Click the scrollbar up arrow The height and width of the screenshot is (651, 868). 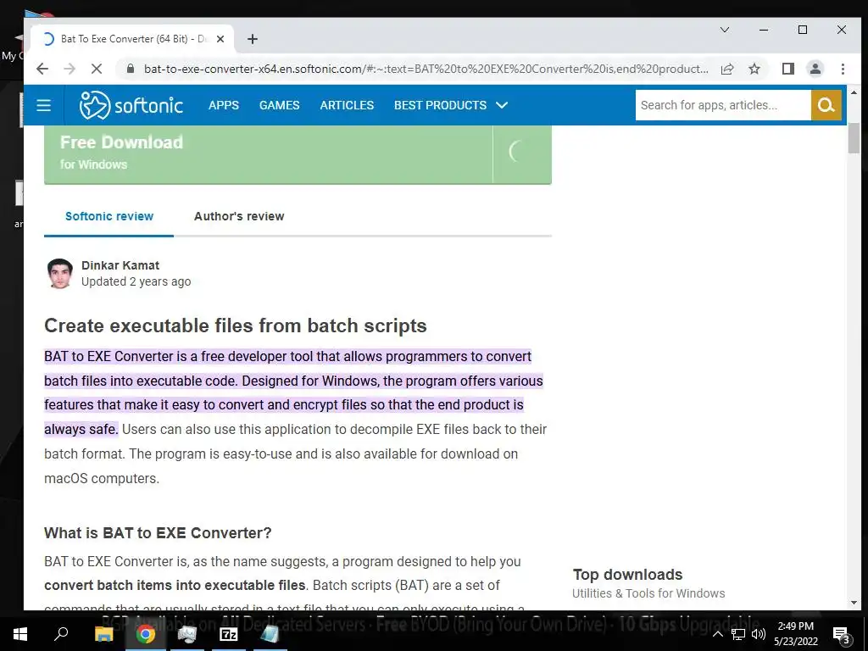tap(853, 92)
